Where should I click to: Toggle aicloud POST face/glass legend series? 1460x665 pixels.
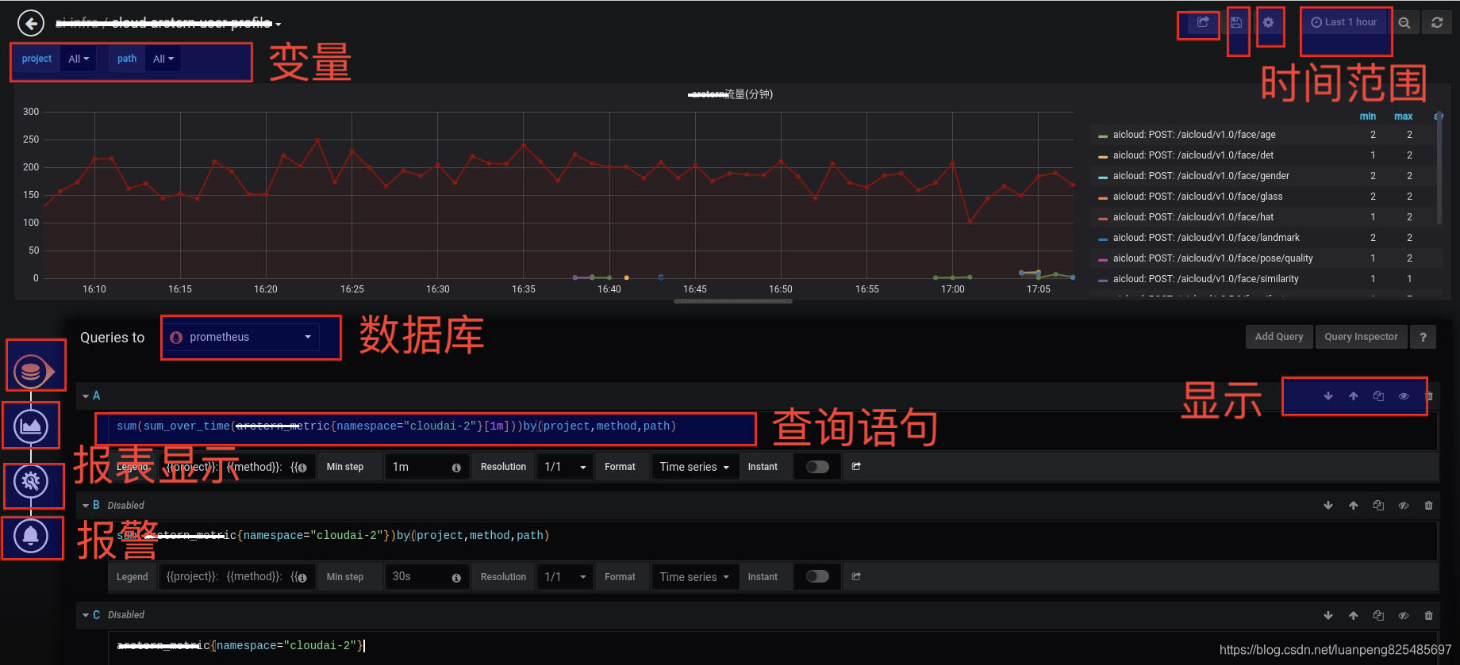point(1197,197)
